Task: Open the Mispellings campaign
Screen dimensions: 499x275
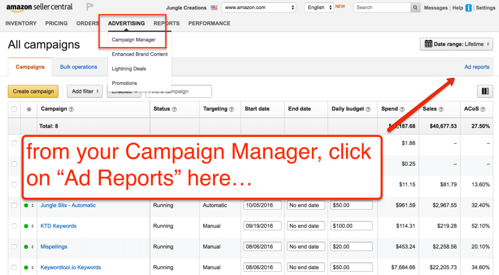Action: coord(54,247)
